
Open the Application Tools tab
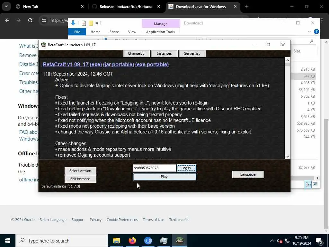point(161,32)
